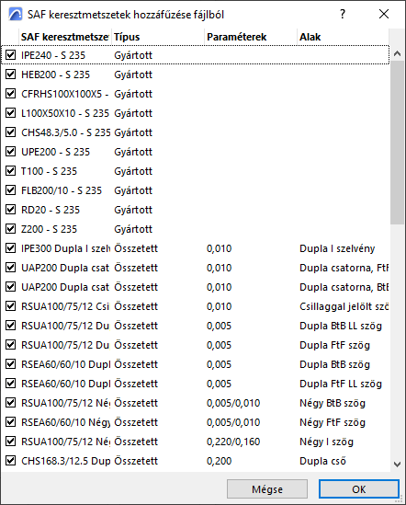Viewport: 406px width, 505px height.
Task: Click Dupla BtB szög shape cell
Action: pyautogui.click(x=334, y=364)
